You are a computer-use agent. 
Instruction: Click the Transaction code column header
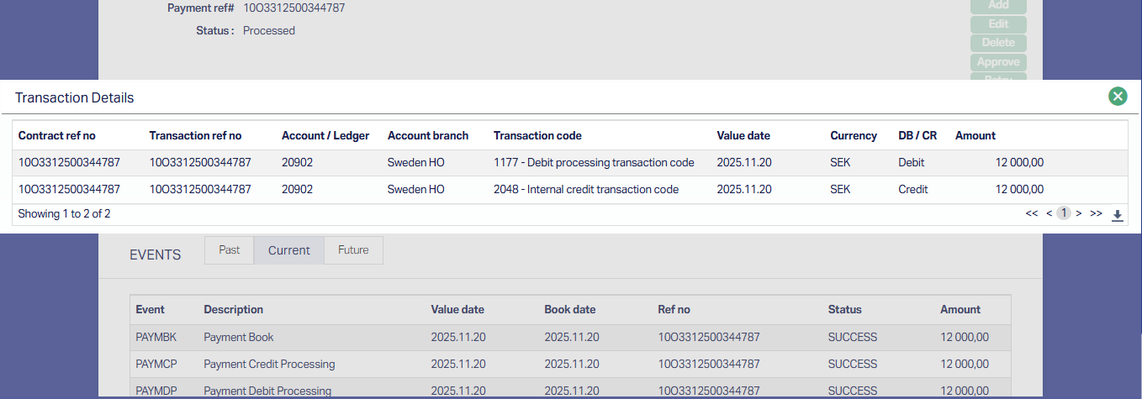[537, 135]
